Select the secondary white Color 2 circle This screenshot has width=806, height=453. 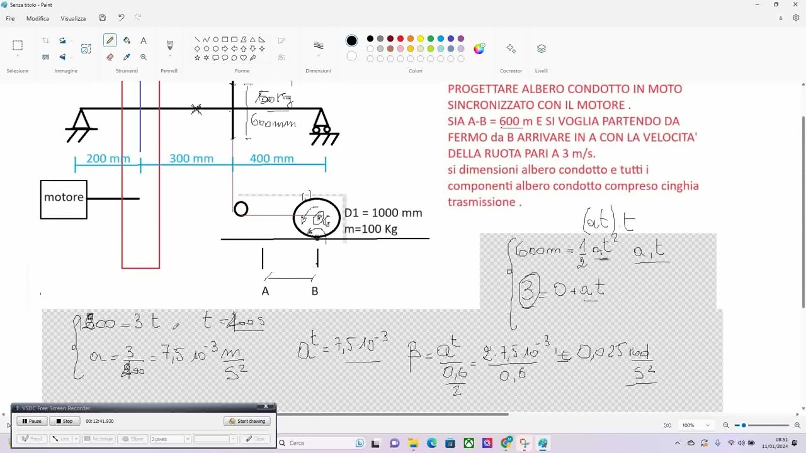[x=351, y=57]
